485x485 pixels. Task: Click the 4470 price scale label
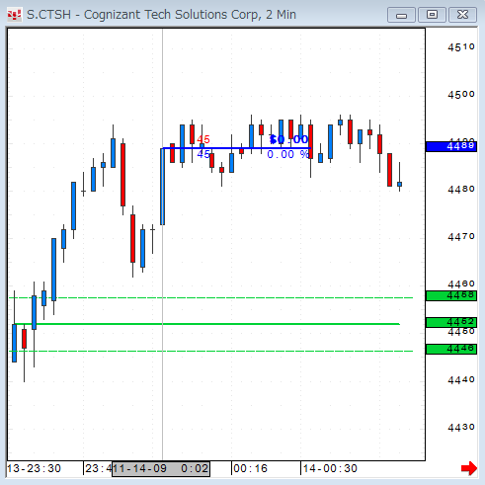coord(461,237)
